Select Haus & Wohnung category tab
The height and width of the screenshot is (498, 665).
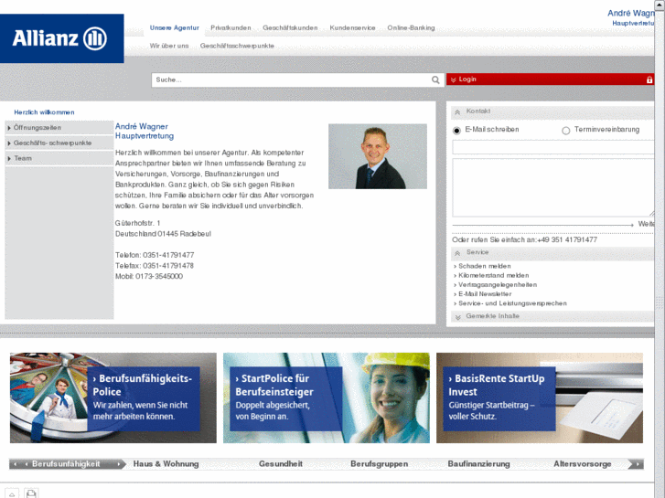(166, 464)
